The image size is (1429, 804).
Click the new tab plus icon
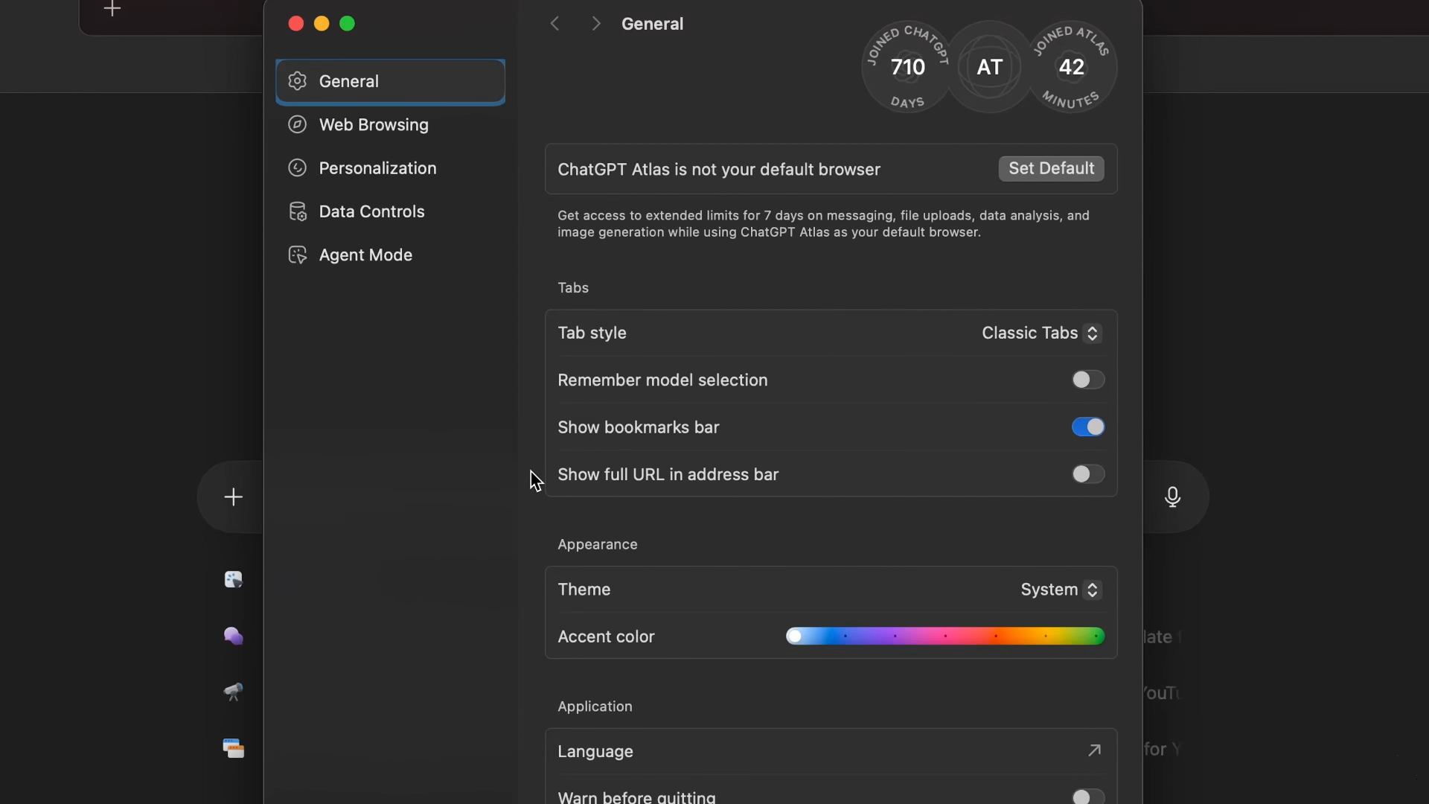112,9
